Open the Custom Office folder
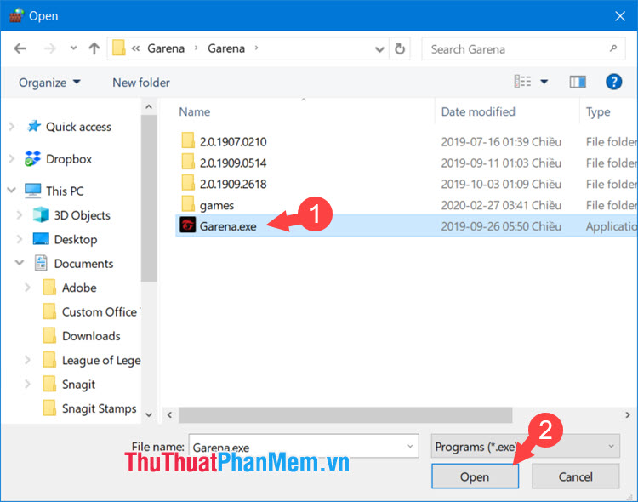 tap(99, 312)
